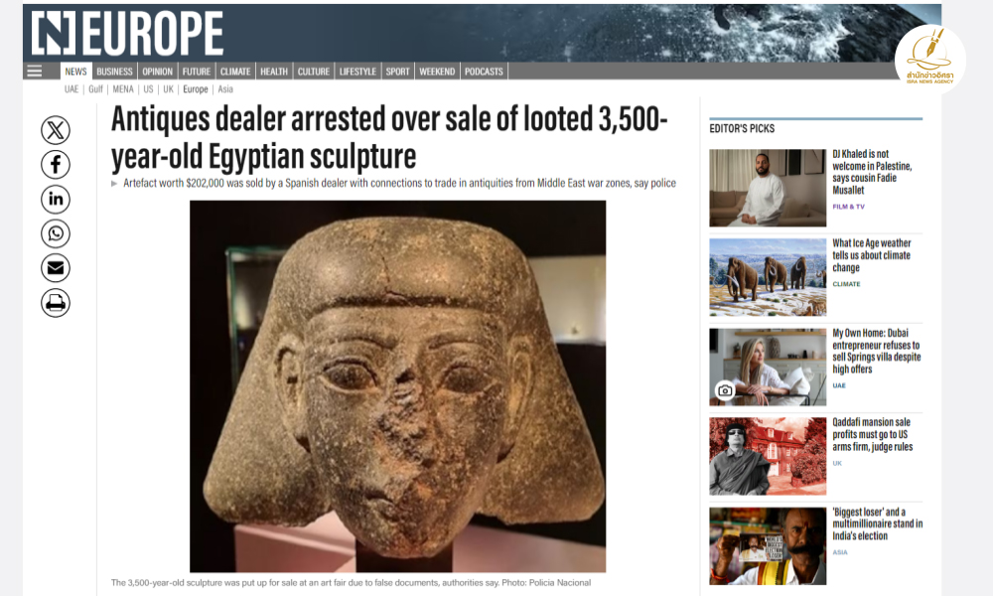Screen dimensions: 993x596
Task: Open the India's election story thumbnail
Action: pyautogui.click(x=768, y=546)
